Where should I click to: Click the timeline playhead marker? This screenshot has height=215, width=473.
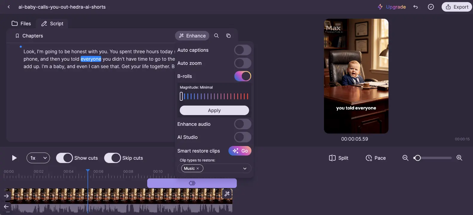88,171
